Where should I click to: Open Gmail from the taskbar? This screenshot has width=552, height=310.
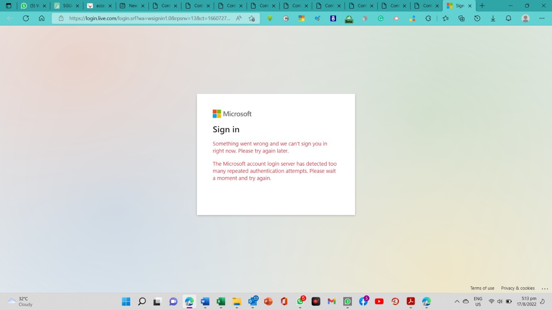point(332,302)
